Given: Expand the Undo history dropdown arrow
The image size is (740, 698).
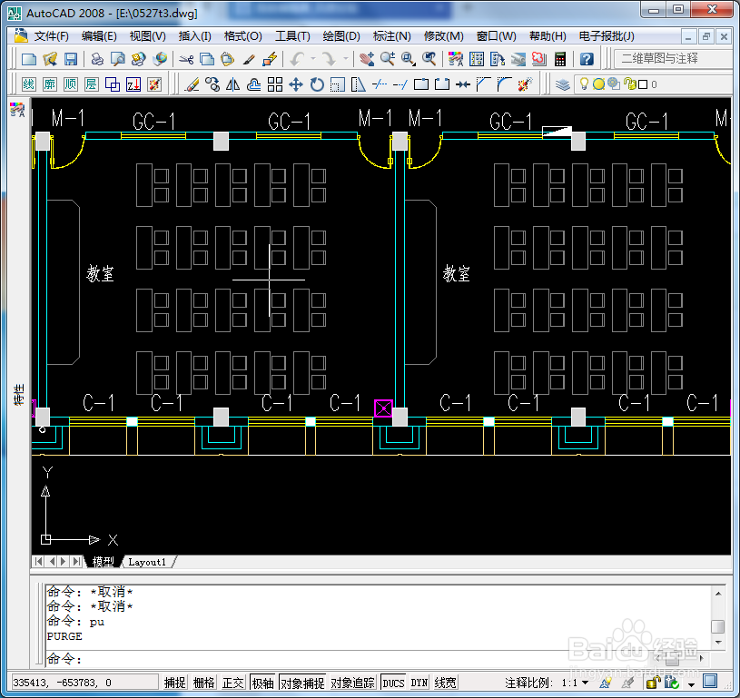Looking at the screenshot, I should click(x=313, y=59).
